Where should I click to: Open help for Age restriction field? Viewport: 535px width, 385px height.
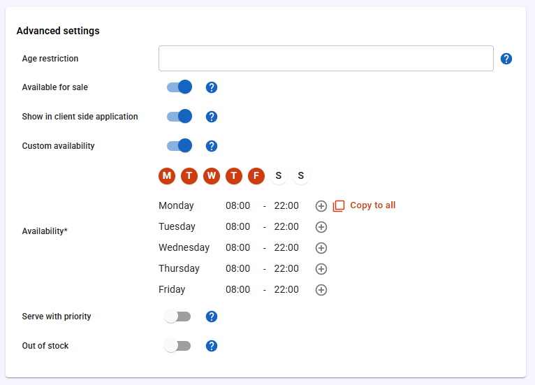(506, 59)
